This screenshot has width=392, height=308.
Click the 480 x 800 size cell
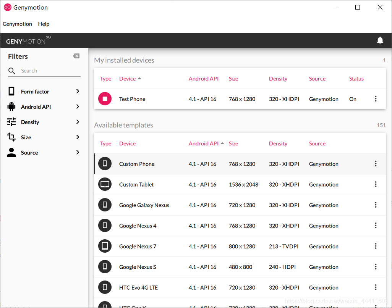coord(240,267)
